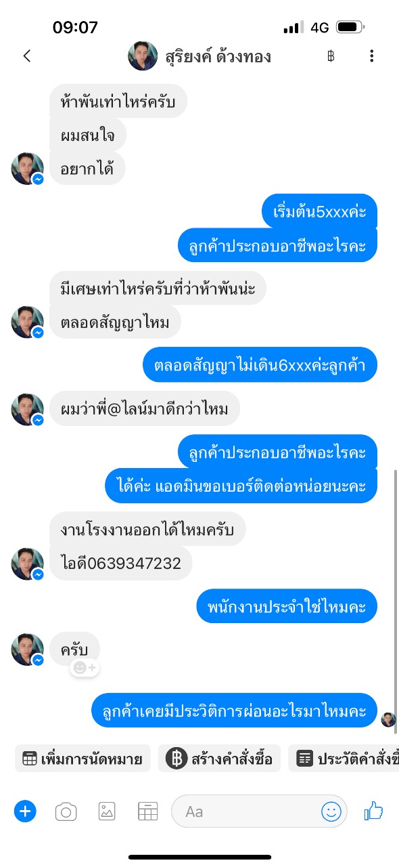Tap contact name สุริยงค์ ด้วงทอง
The width and height of the screenshot is (399, 867).
pos(218,56)
